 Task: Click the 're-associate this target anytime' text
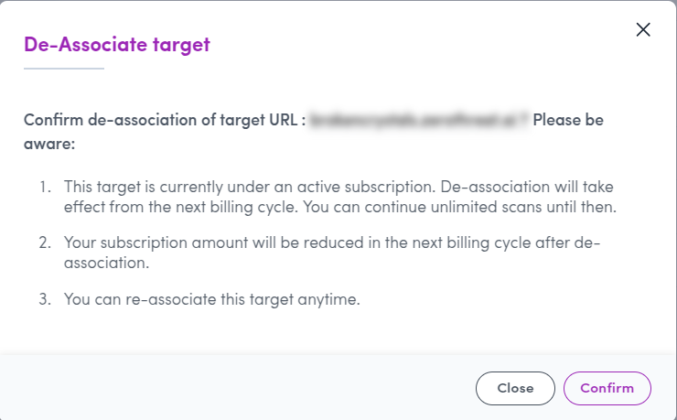pos(242,299)
